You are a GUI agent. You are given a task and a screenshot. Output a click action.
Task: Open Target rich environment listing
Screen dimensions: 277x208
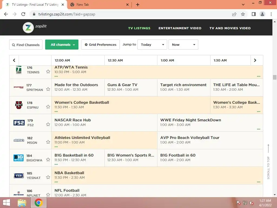click(x=184, y=87)
